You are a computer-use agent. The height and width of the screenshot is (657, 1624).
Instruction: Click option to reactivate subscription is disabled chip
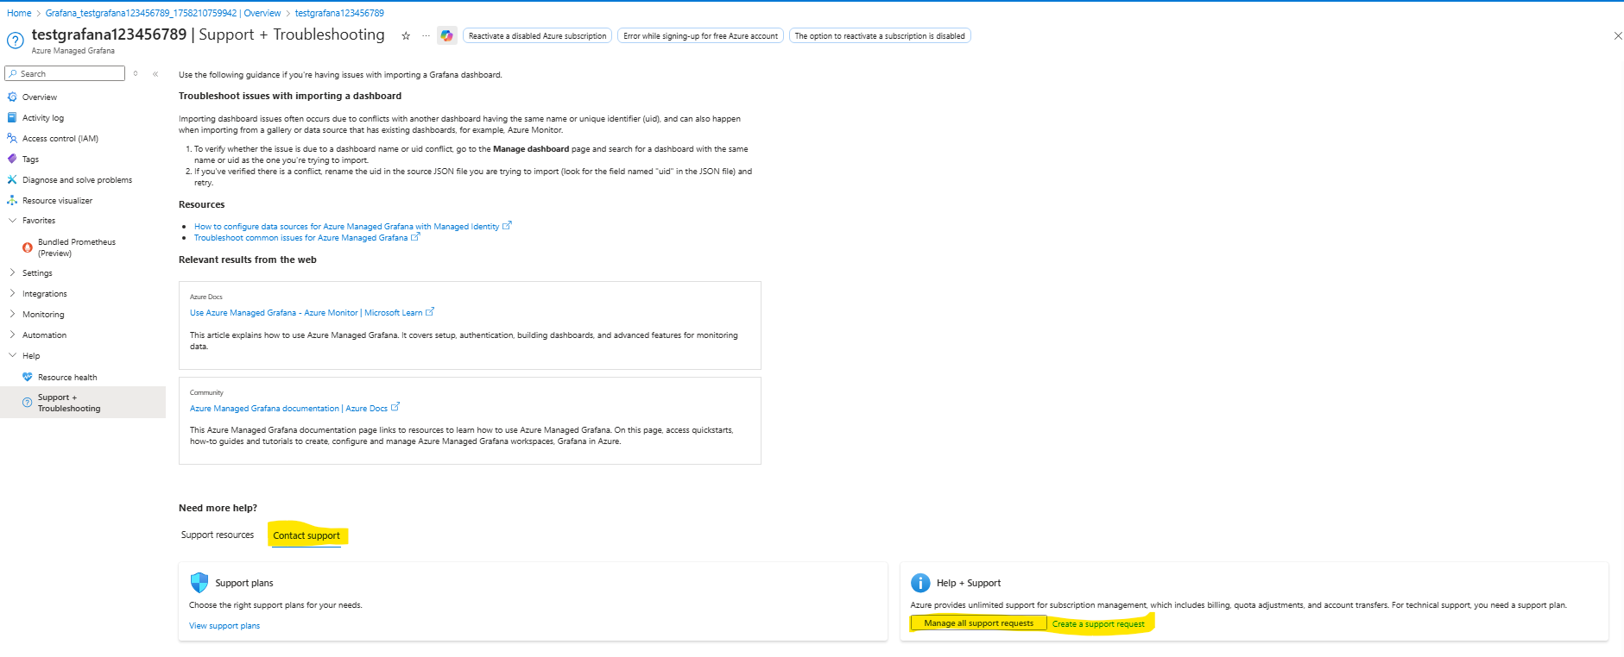pyautogui.click(x=880, y=36)
